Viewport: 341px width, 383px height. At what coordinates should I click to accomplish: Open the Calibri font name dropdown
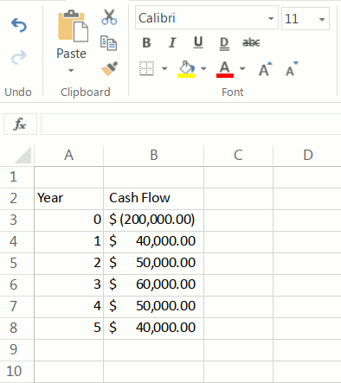(271, 19)
